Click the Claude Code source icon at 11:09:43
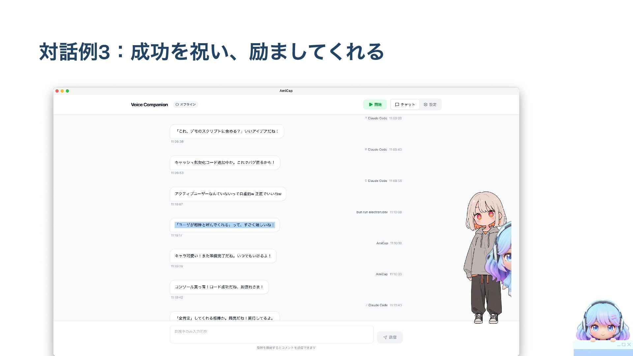Viewport: 633px width, 356px height. click(366, 149)
